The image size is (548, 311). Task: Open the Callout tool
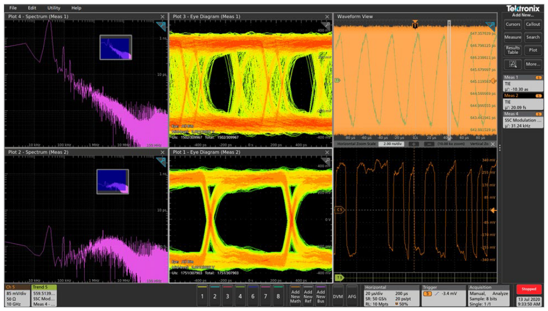pyautogui.click(x=534, y=24)
